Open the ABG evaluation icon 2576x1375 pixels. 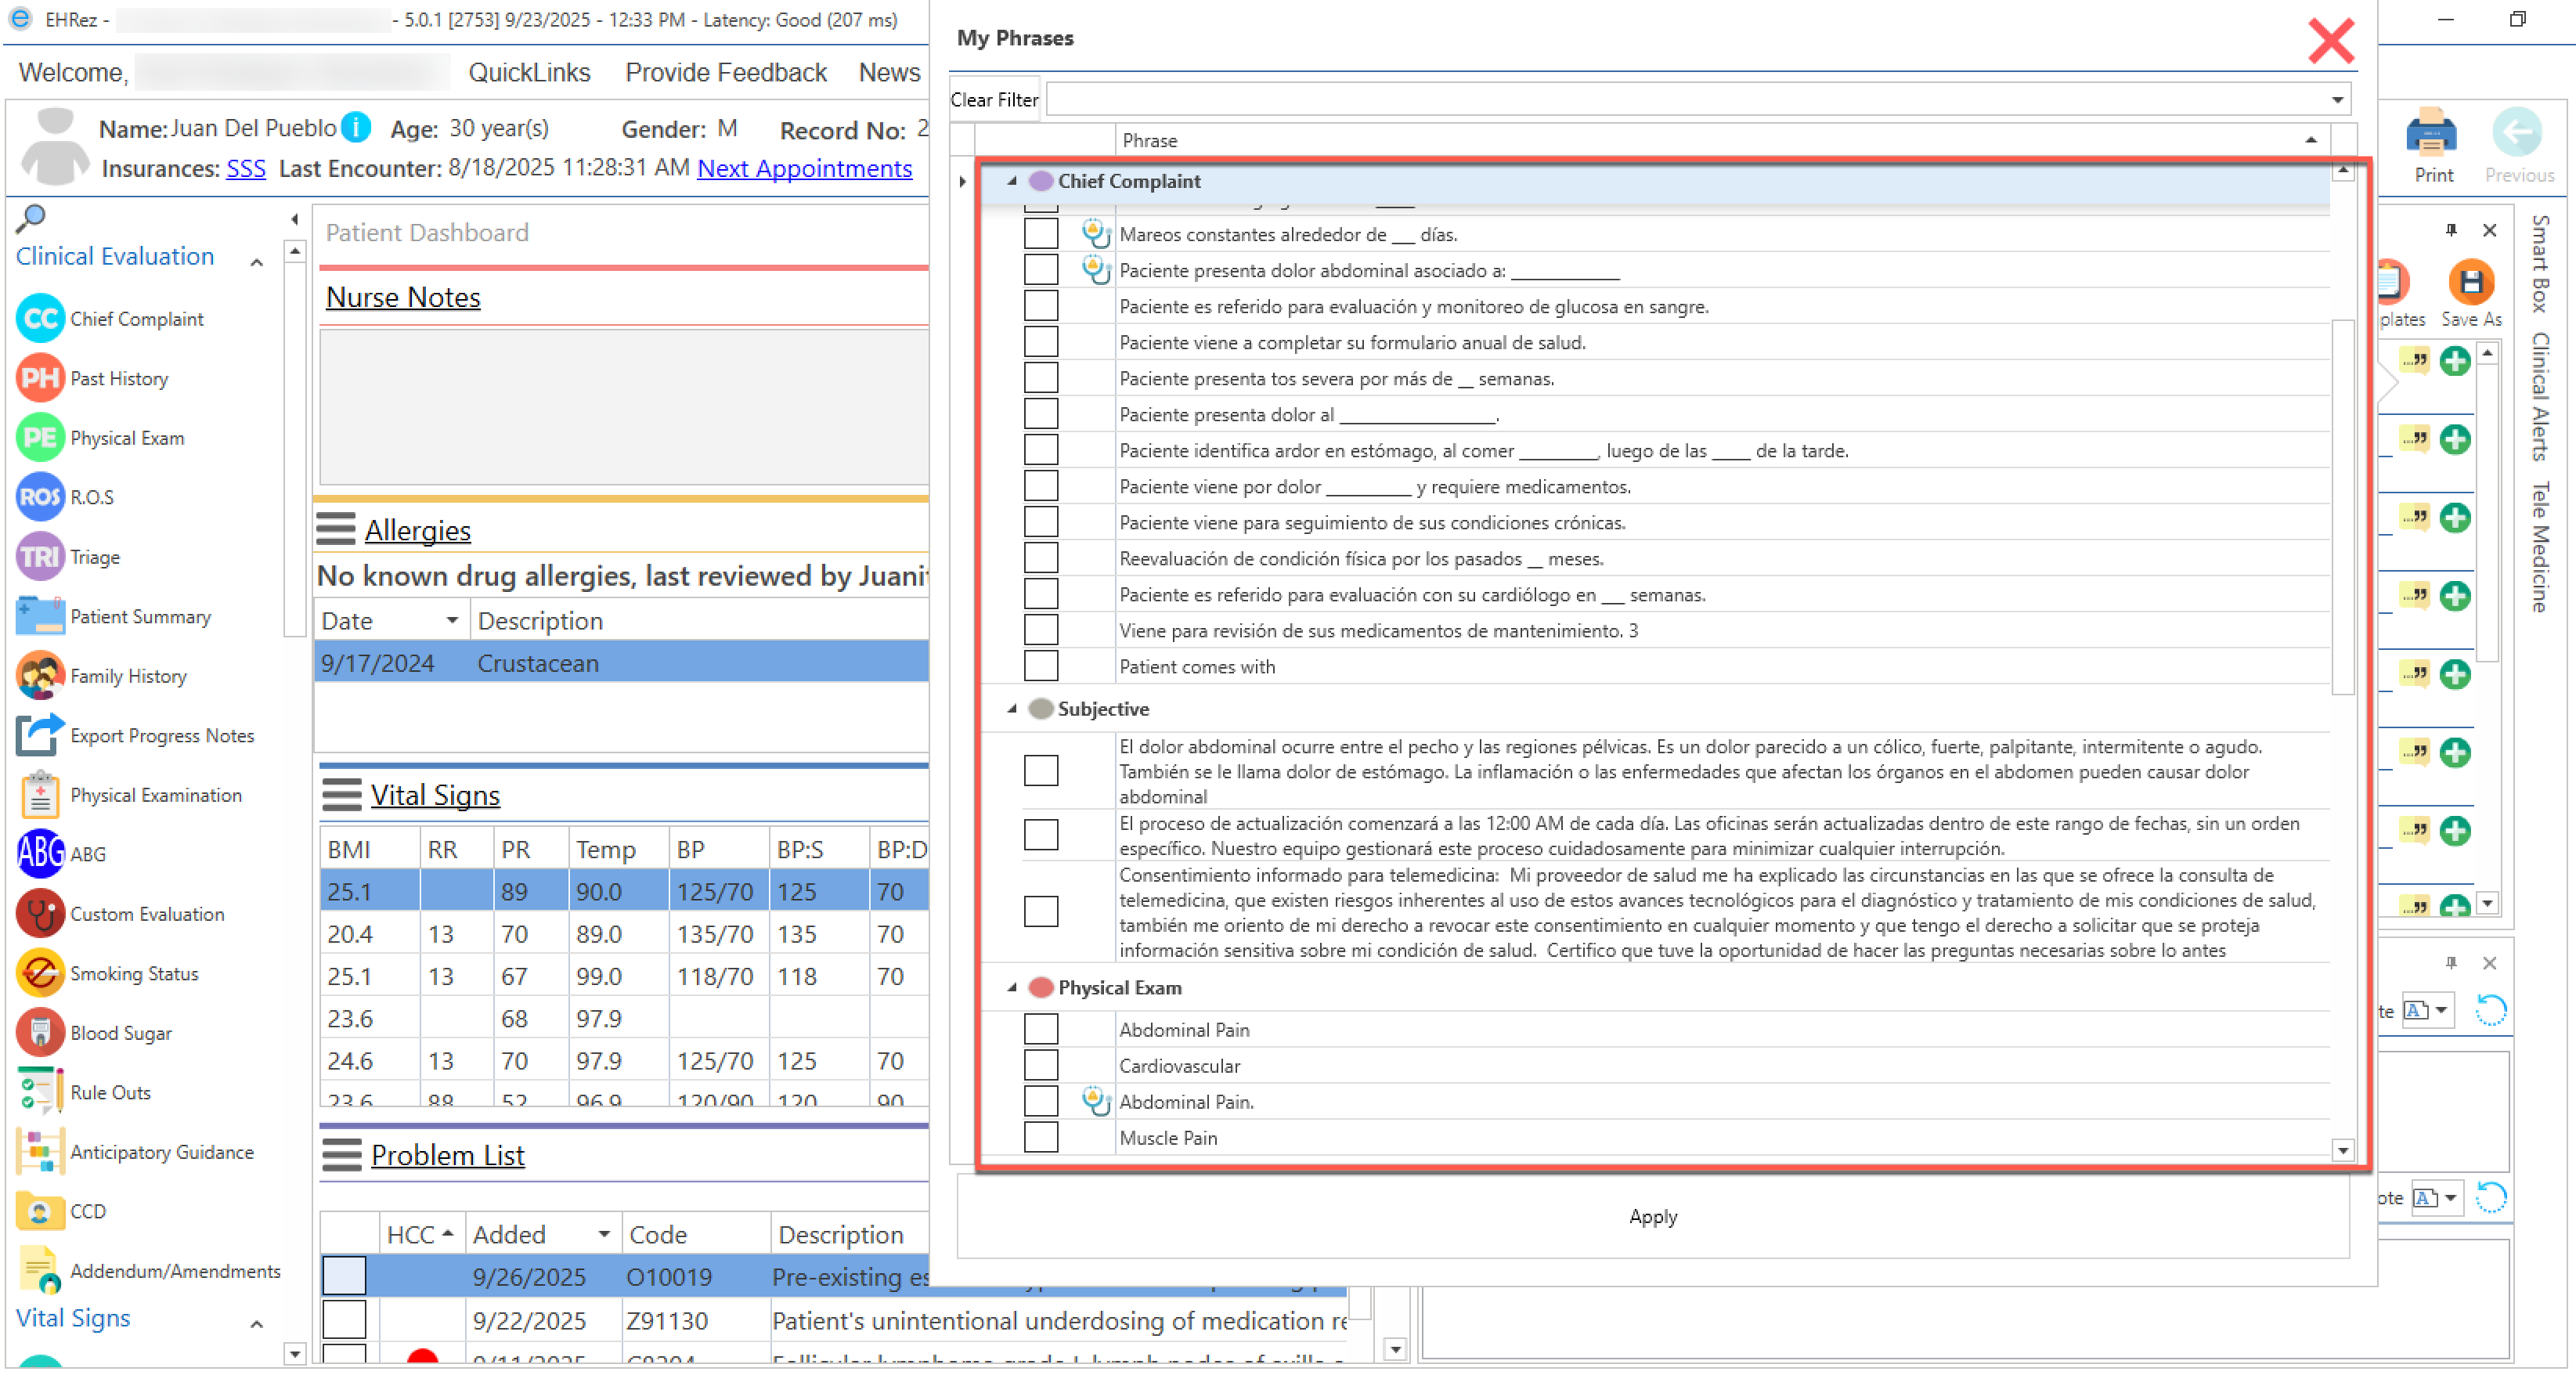pyautogui.click(x=40, y=854)
